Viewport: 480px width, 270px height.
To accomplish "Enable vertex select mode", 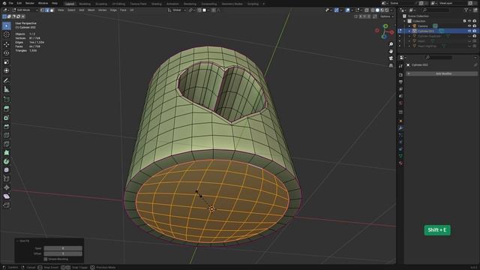I will [42, 10].
